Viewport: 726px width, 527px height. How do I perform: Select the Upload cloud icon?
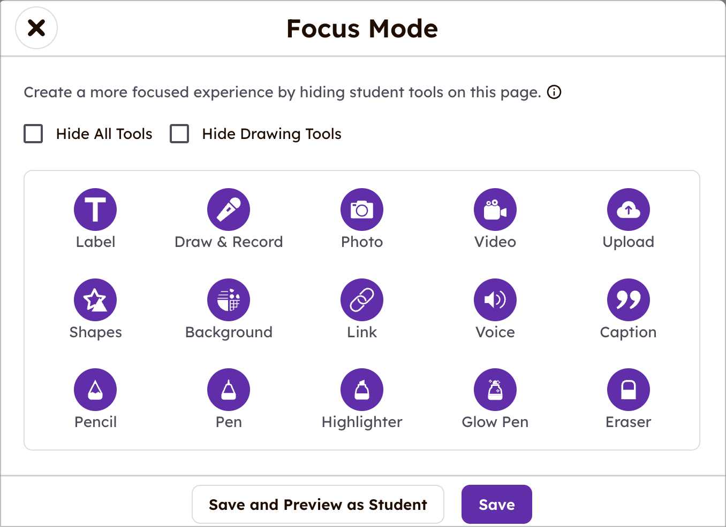click(629, 210)
